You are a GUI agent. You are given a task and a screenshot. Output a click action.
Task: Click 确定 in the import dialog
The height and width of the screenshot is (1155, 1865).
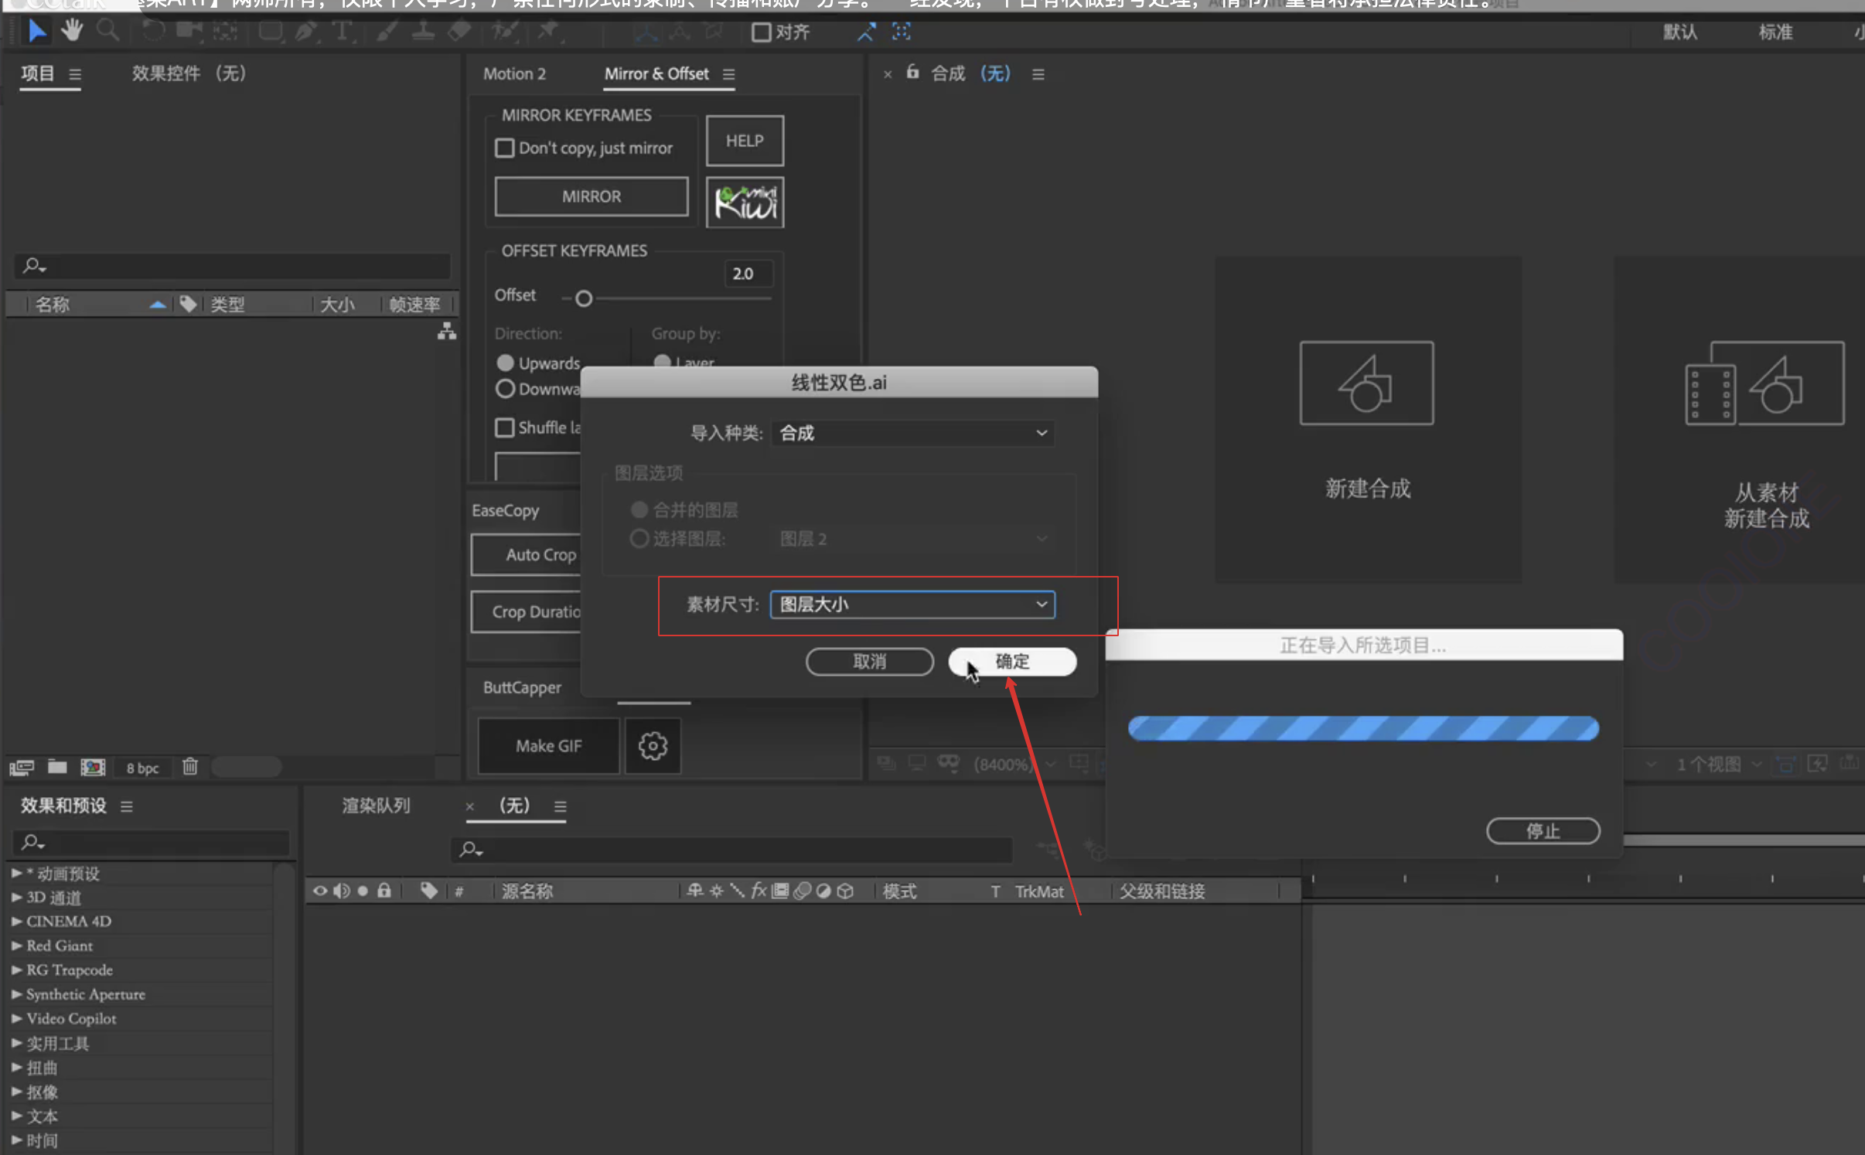click(x=1012, y=662)
